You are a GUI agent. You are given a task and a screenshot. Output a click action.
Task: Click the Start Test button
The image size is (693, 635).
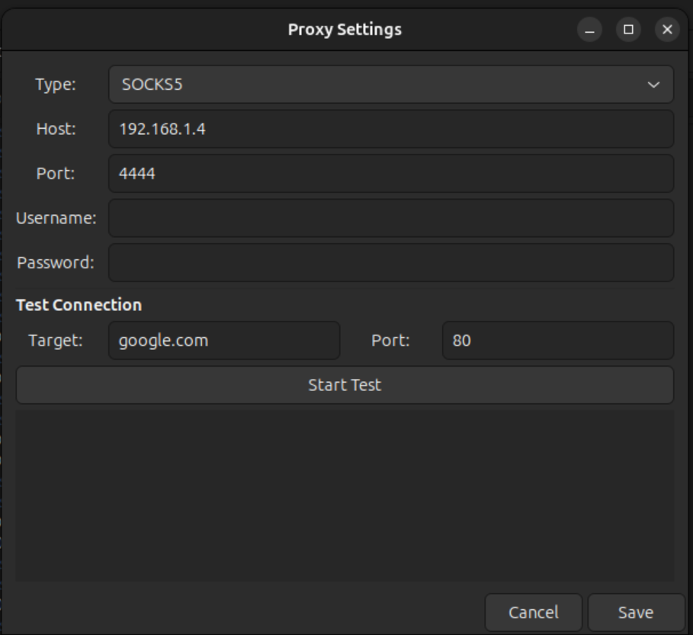click(346, 383)
